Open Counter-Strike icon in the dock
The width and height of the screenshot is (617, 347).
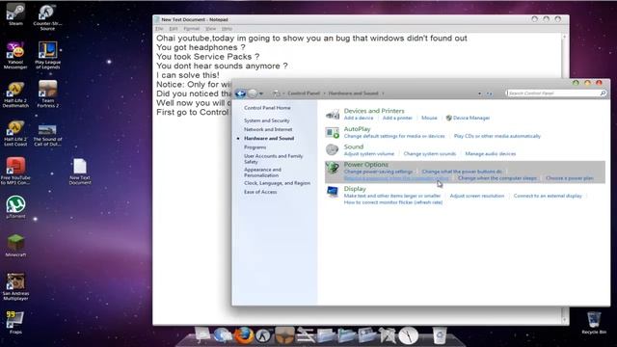click(x=263, y=335)
